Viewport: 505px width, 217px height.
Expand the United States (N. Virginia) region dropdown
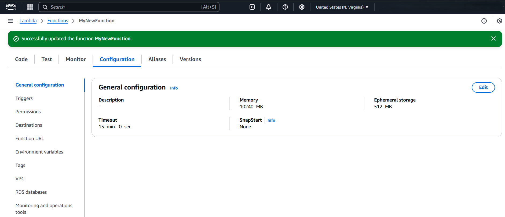pos(342,7)
